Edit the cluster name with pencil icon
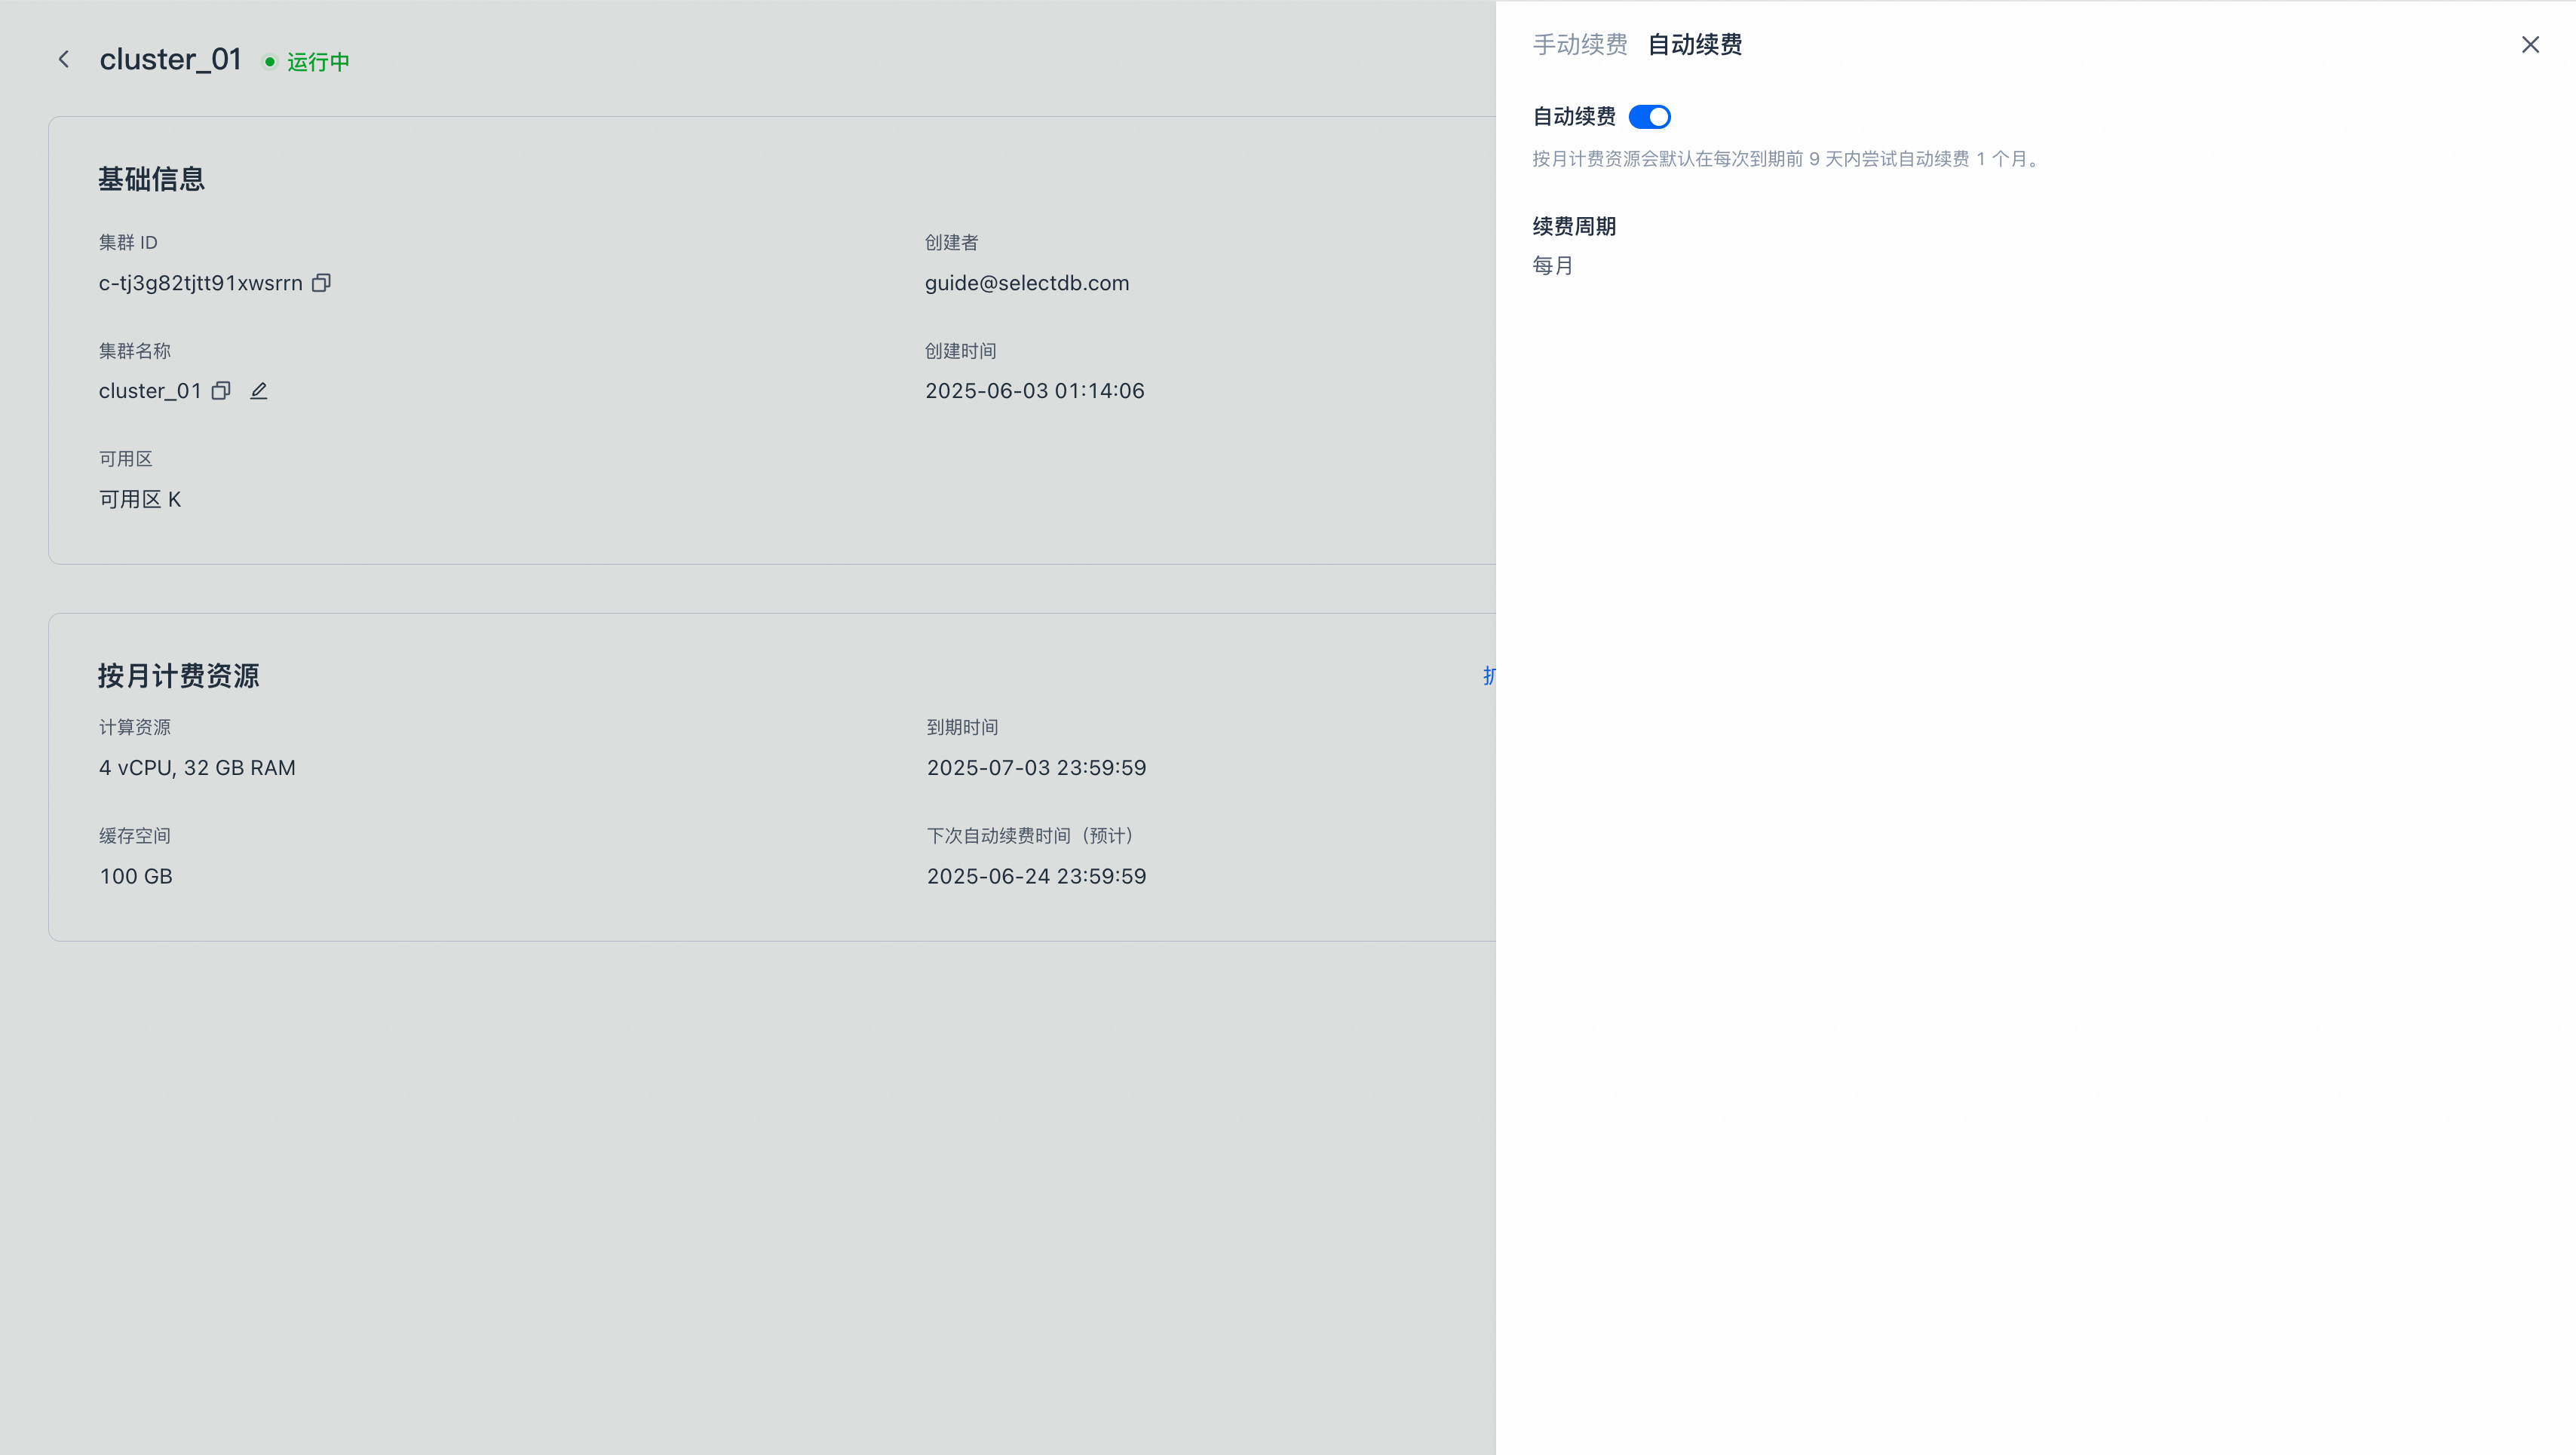 click(x=259, y=391)
